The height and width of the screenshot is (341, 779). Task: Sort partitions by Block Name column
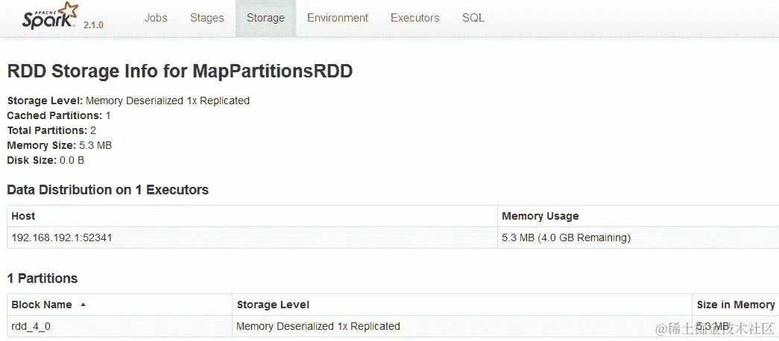pos(42,305)
